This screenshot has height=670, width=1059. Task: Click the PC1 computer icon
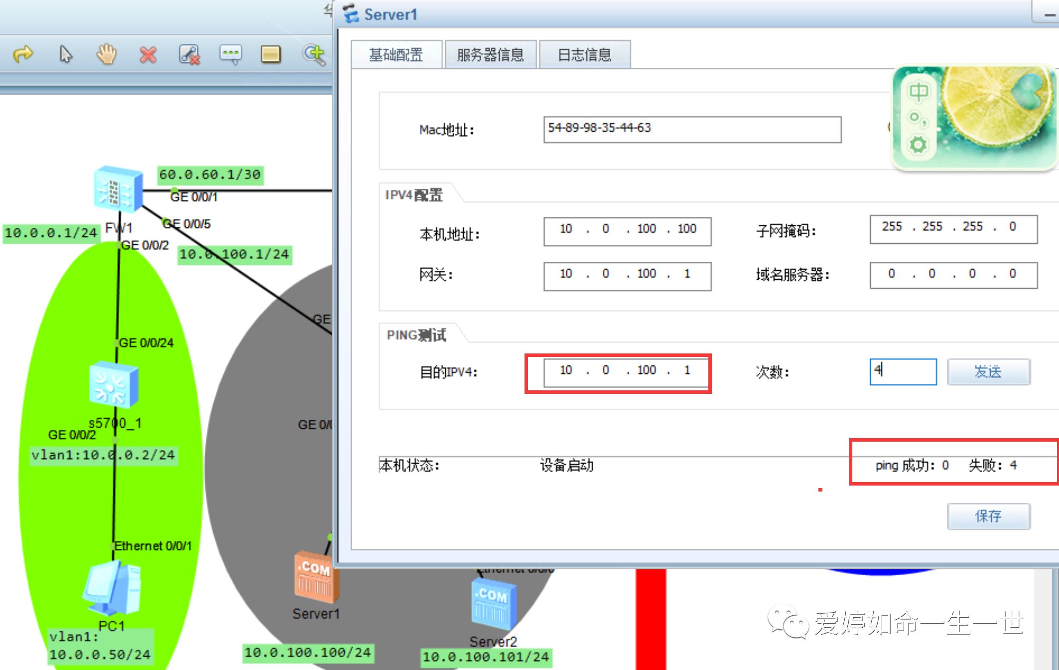click(112, 589)
